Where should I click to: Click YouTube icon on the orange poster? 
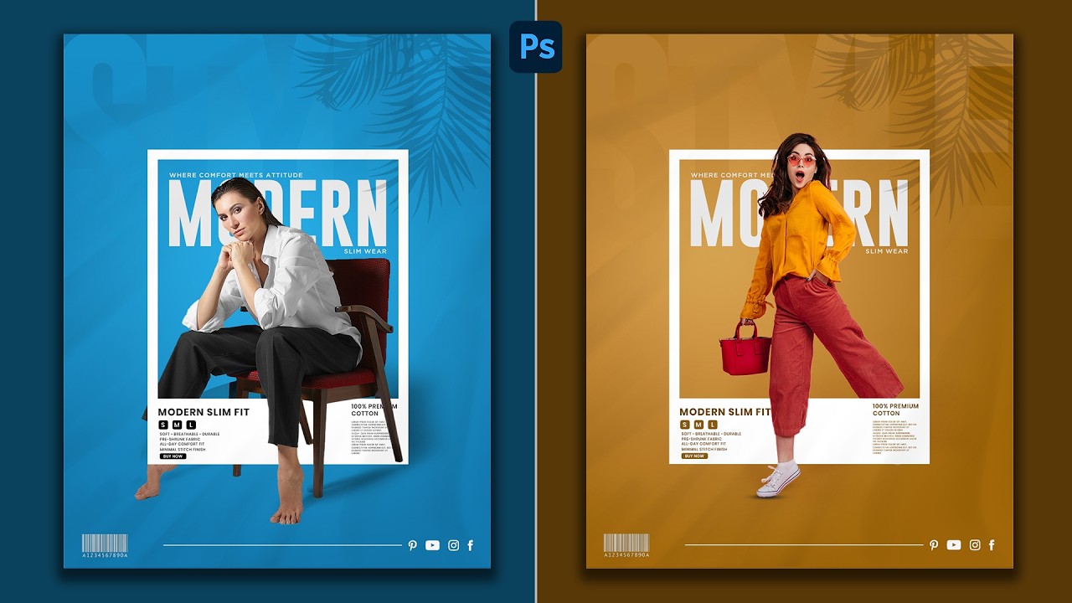pyautogui.click(x=954, y=545)
